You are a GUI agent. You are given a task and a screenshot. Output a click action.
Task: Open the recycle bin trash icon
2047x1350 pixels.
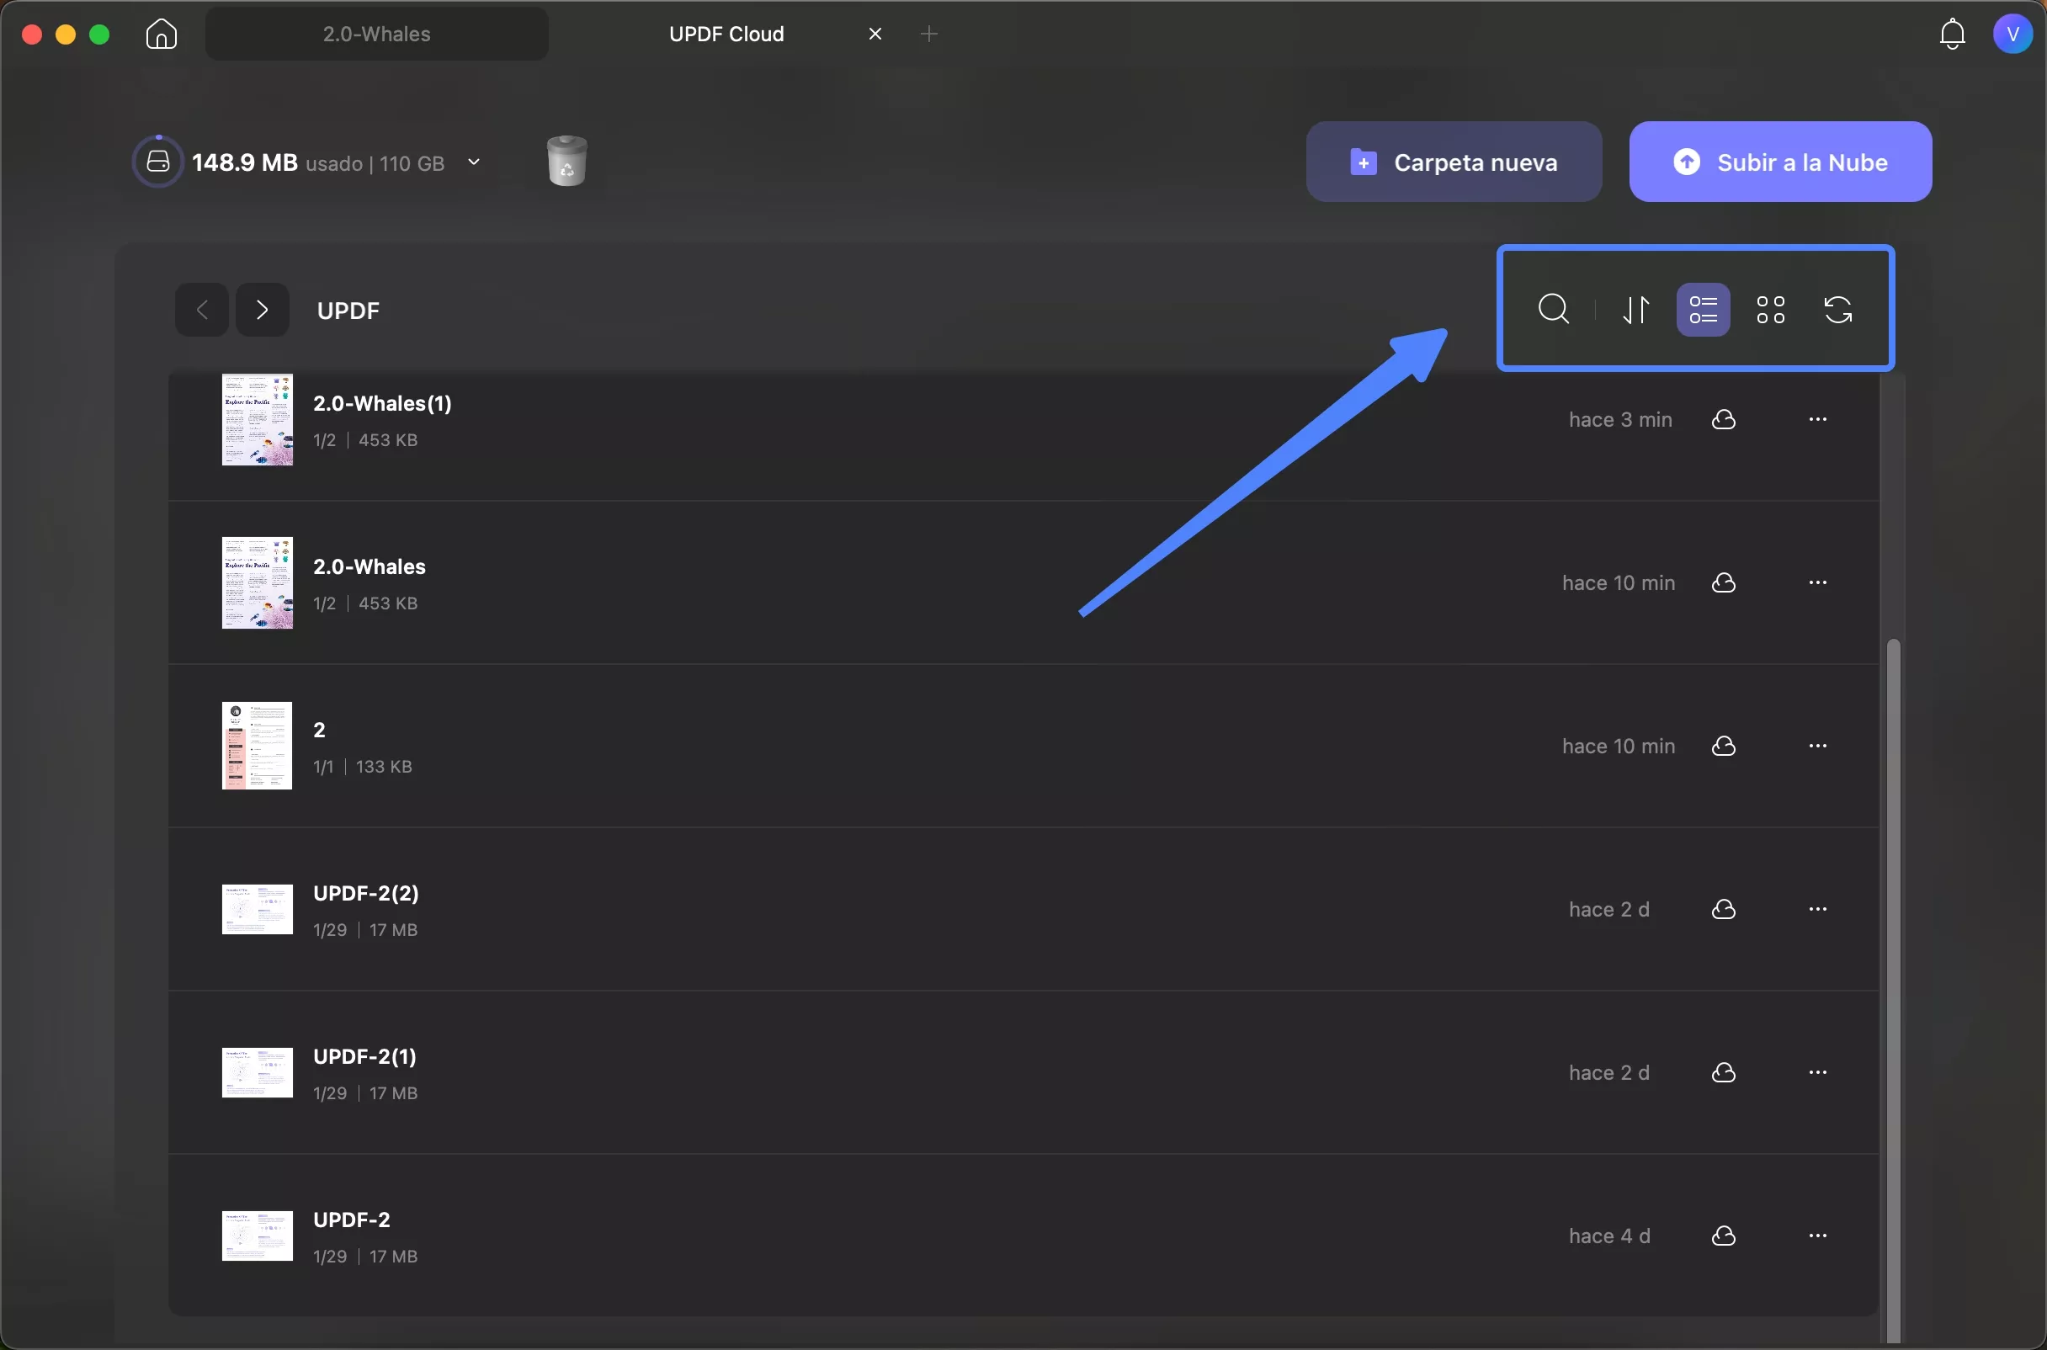click(x=566, y=161)
